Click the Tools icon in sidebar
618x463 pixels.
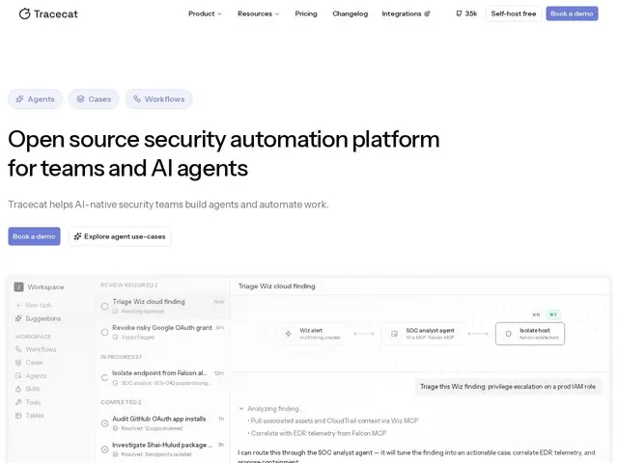coord(18,402)
